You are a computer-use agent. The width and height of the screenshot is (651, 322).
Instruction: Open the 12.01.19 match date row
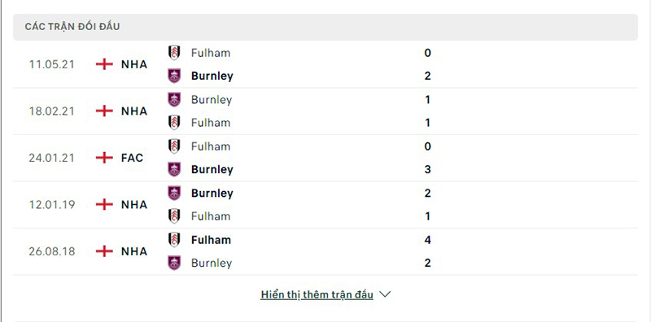(325, 205)
